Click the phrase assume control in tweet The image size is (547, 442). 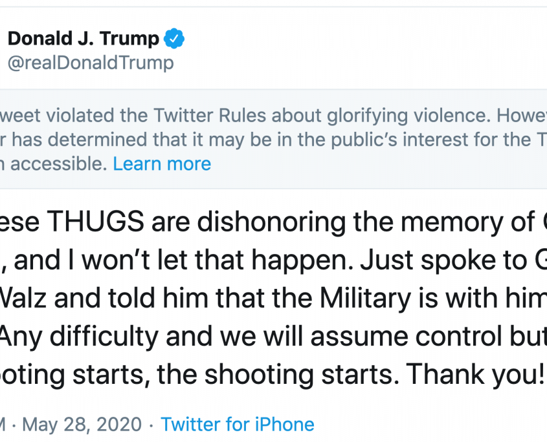359,337
